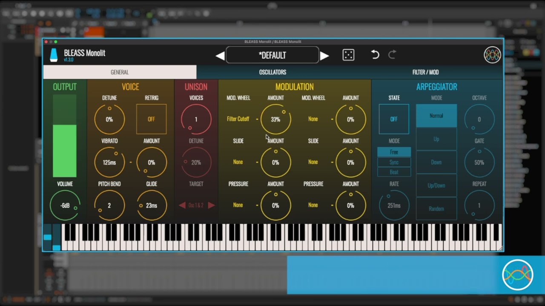Click the first SLIDE AMOUNT 0% knob

click(275, 162)
